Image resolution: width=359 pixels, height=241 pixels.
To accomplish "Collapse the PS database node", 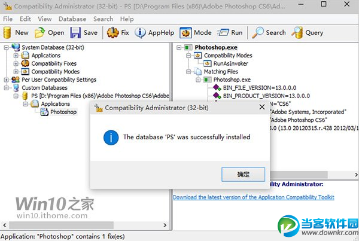I will 16,96.
